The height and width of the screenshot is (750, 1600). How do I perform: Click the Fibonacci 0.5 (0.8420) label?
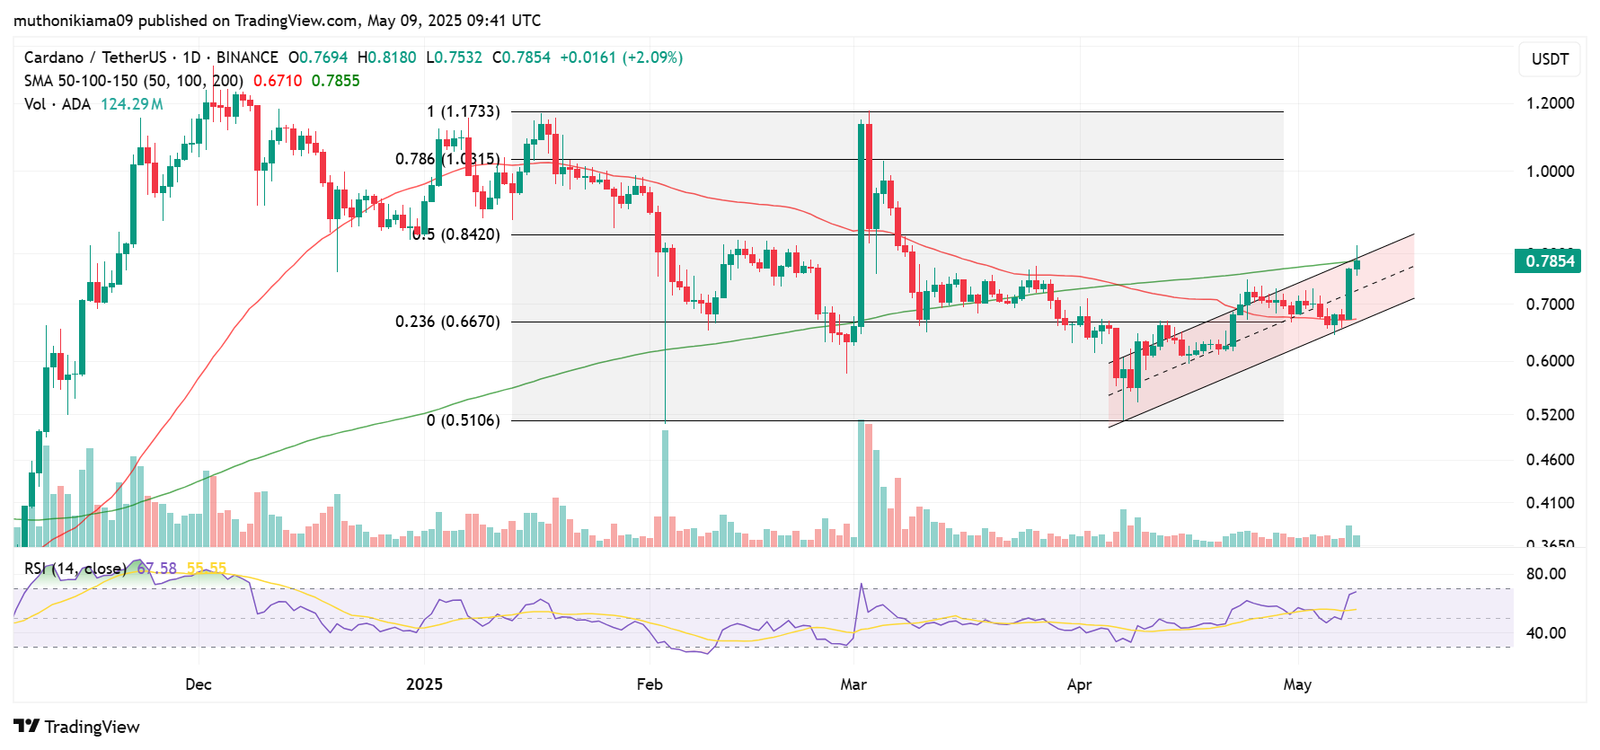pyautogui.click(x=455, y=234)
